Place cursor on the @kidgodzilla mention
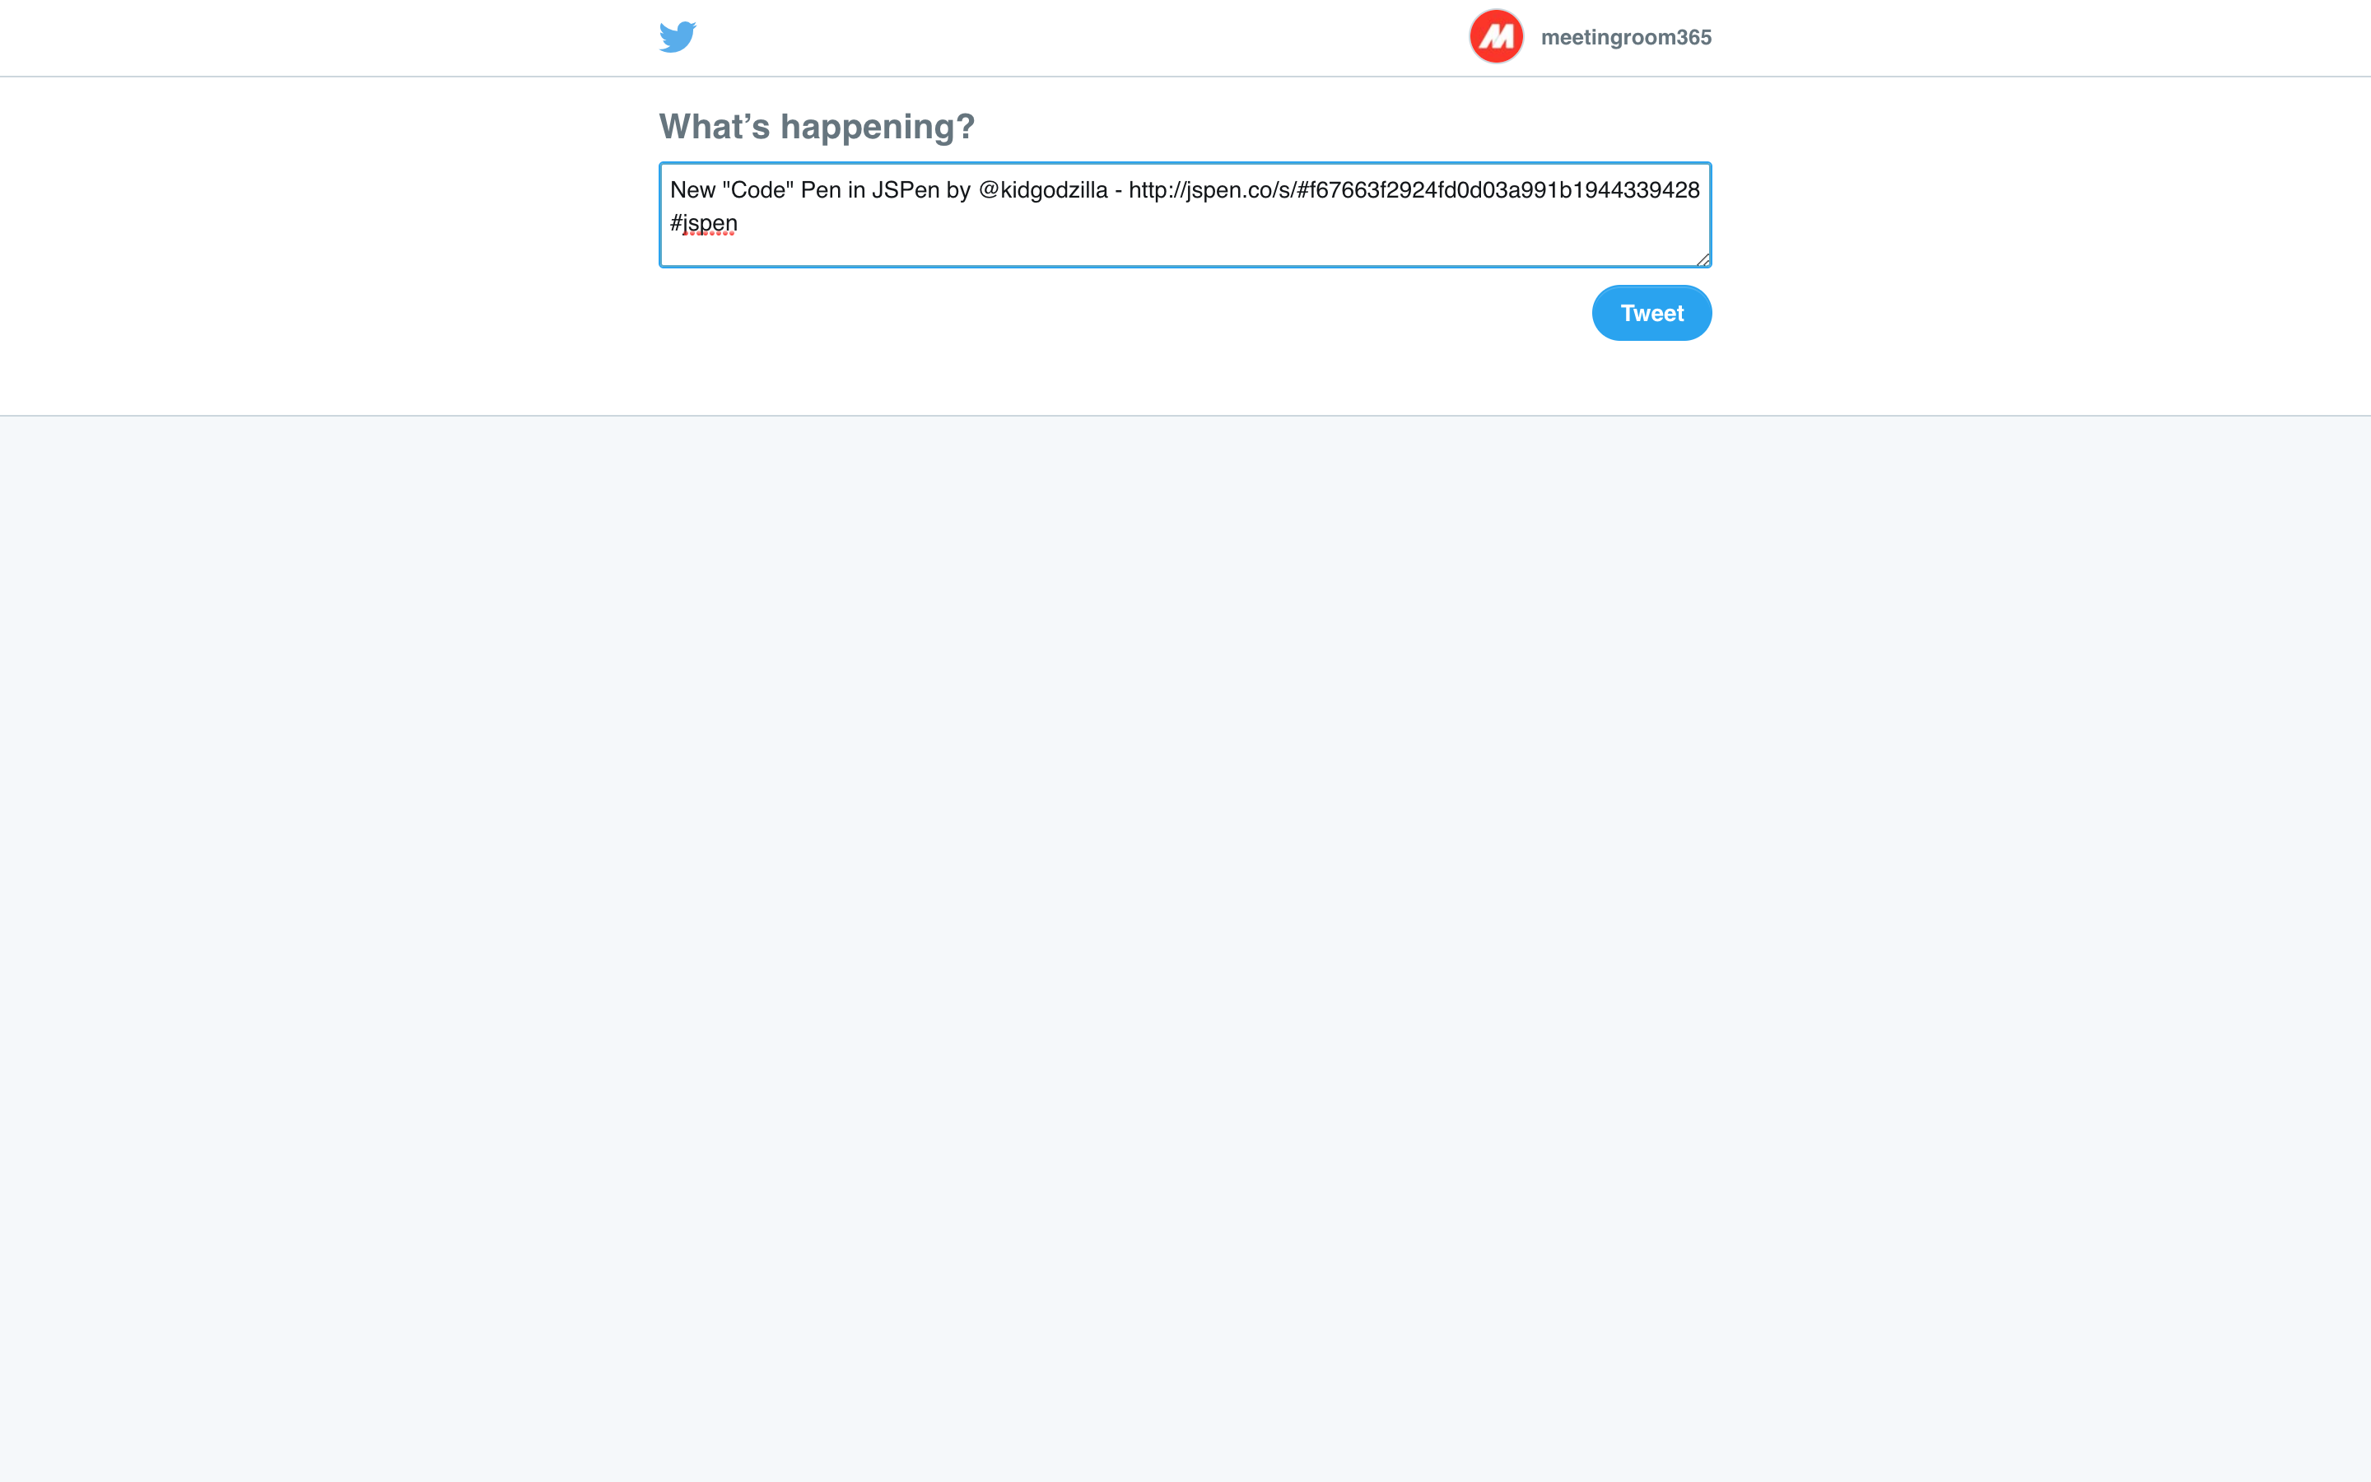This screenshot has height=1482, width=2371. click(1042, 190)
